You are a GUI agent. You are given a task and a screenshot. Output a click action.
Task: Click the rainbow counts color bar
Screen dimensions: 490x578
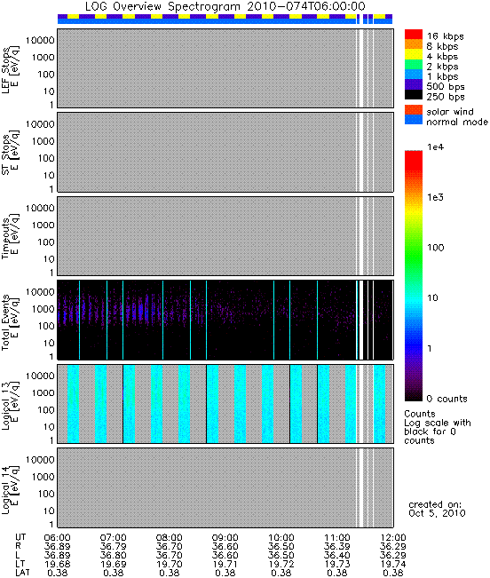point(414,276)
